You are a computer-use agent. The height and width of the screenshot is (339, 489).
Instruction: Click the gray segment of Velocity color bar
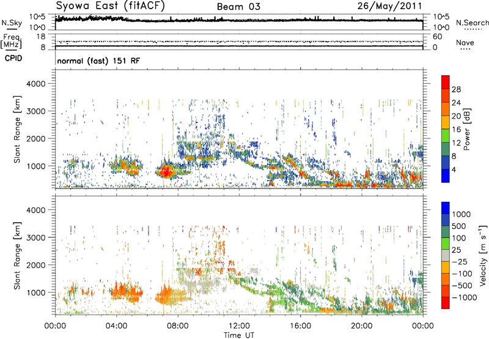[x=446, y=256]
